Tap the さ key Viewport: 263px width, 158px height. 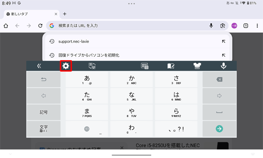[176, 79]
